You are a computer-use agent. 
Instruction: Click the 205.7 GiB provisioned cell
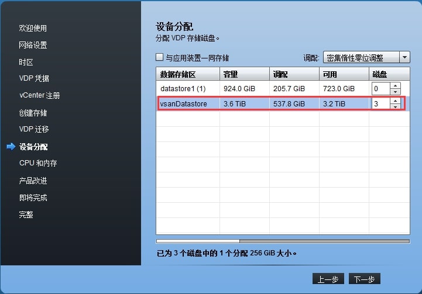point(289,88)
